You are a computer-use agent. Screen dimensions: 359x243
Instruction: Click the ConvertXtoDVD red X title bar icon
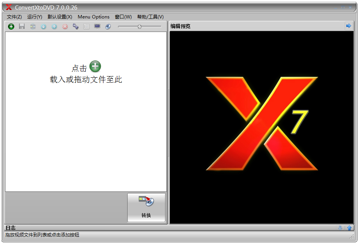pos(9,7)
